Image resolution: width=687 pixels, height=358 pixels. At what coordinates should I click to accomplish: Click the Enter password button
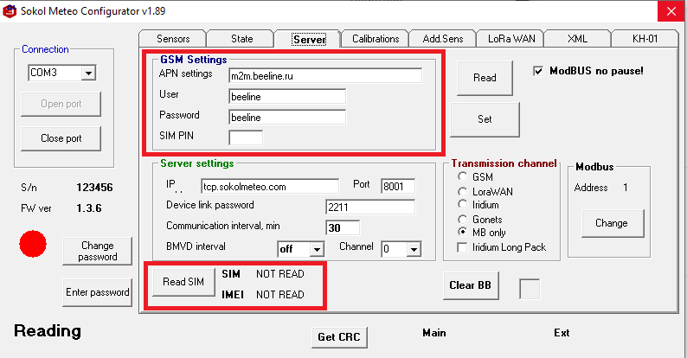(97, 292)
